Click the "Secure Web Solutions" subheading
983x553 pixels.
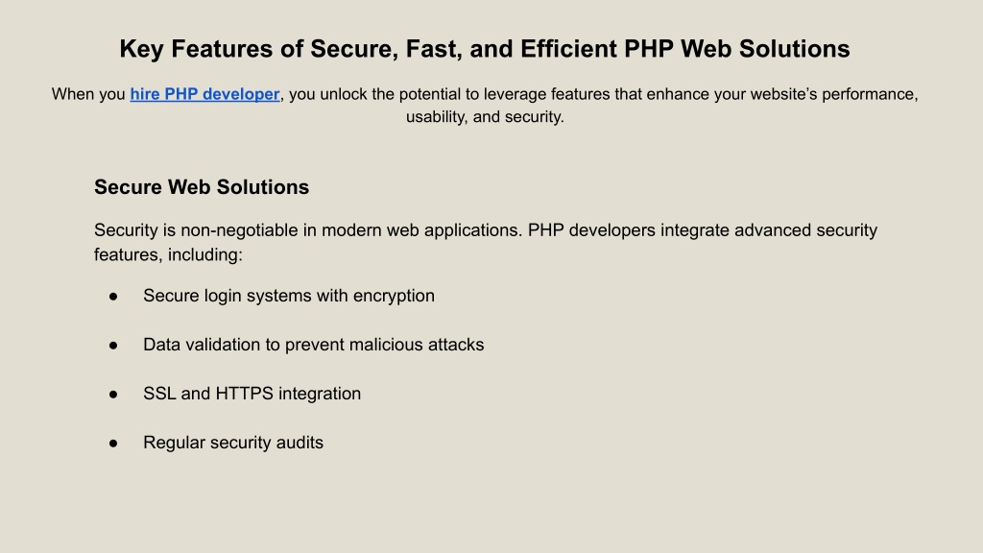(x=202, y=187)
